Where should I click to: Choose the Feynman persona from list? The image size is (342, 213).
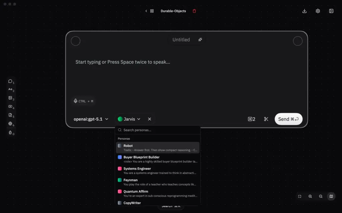click(x=158, y=182)
